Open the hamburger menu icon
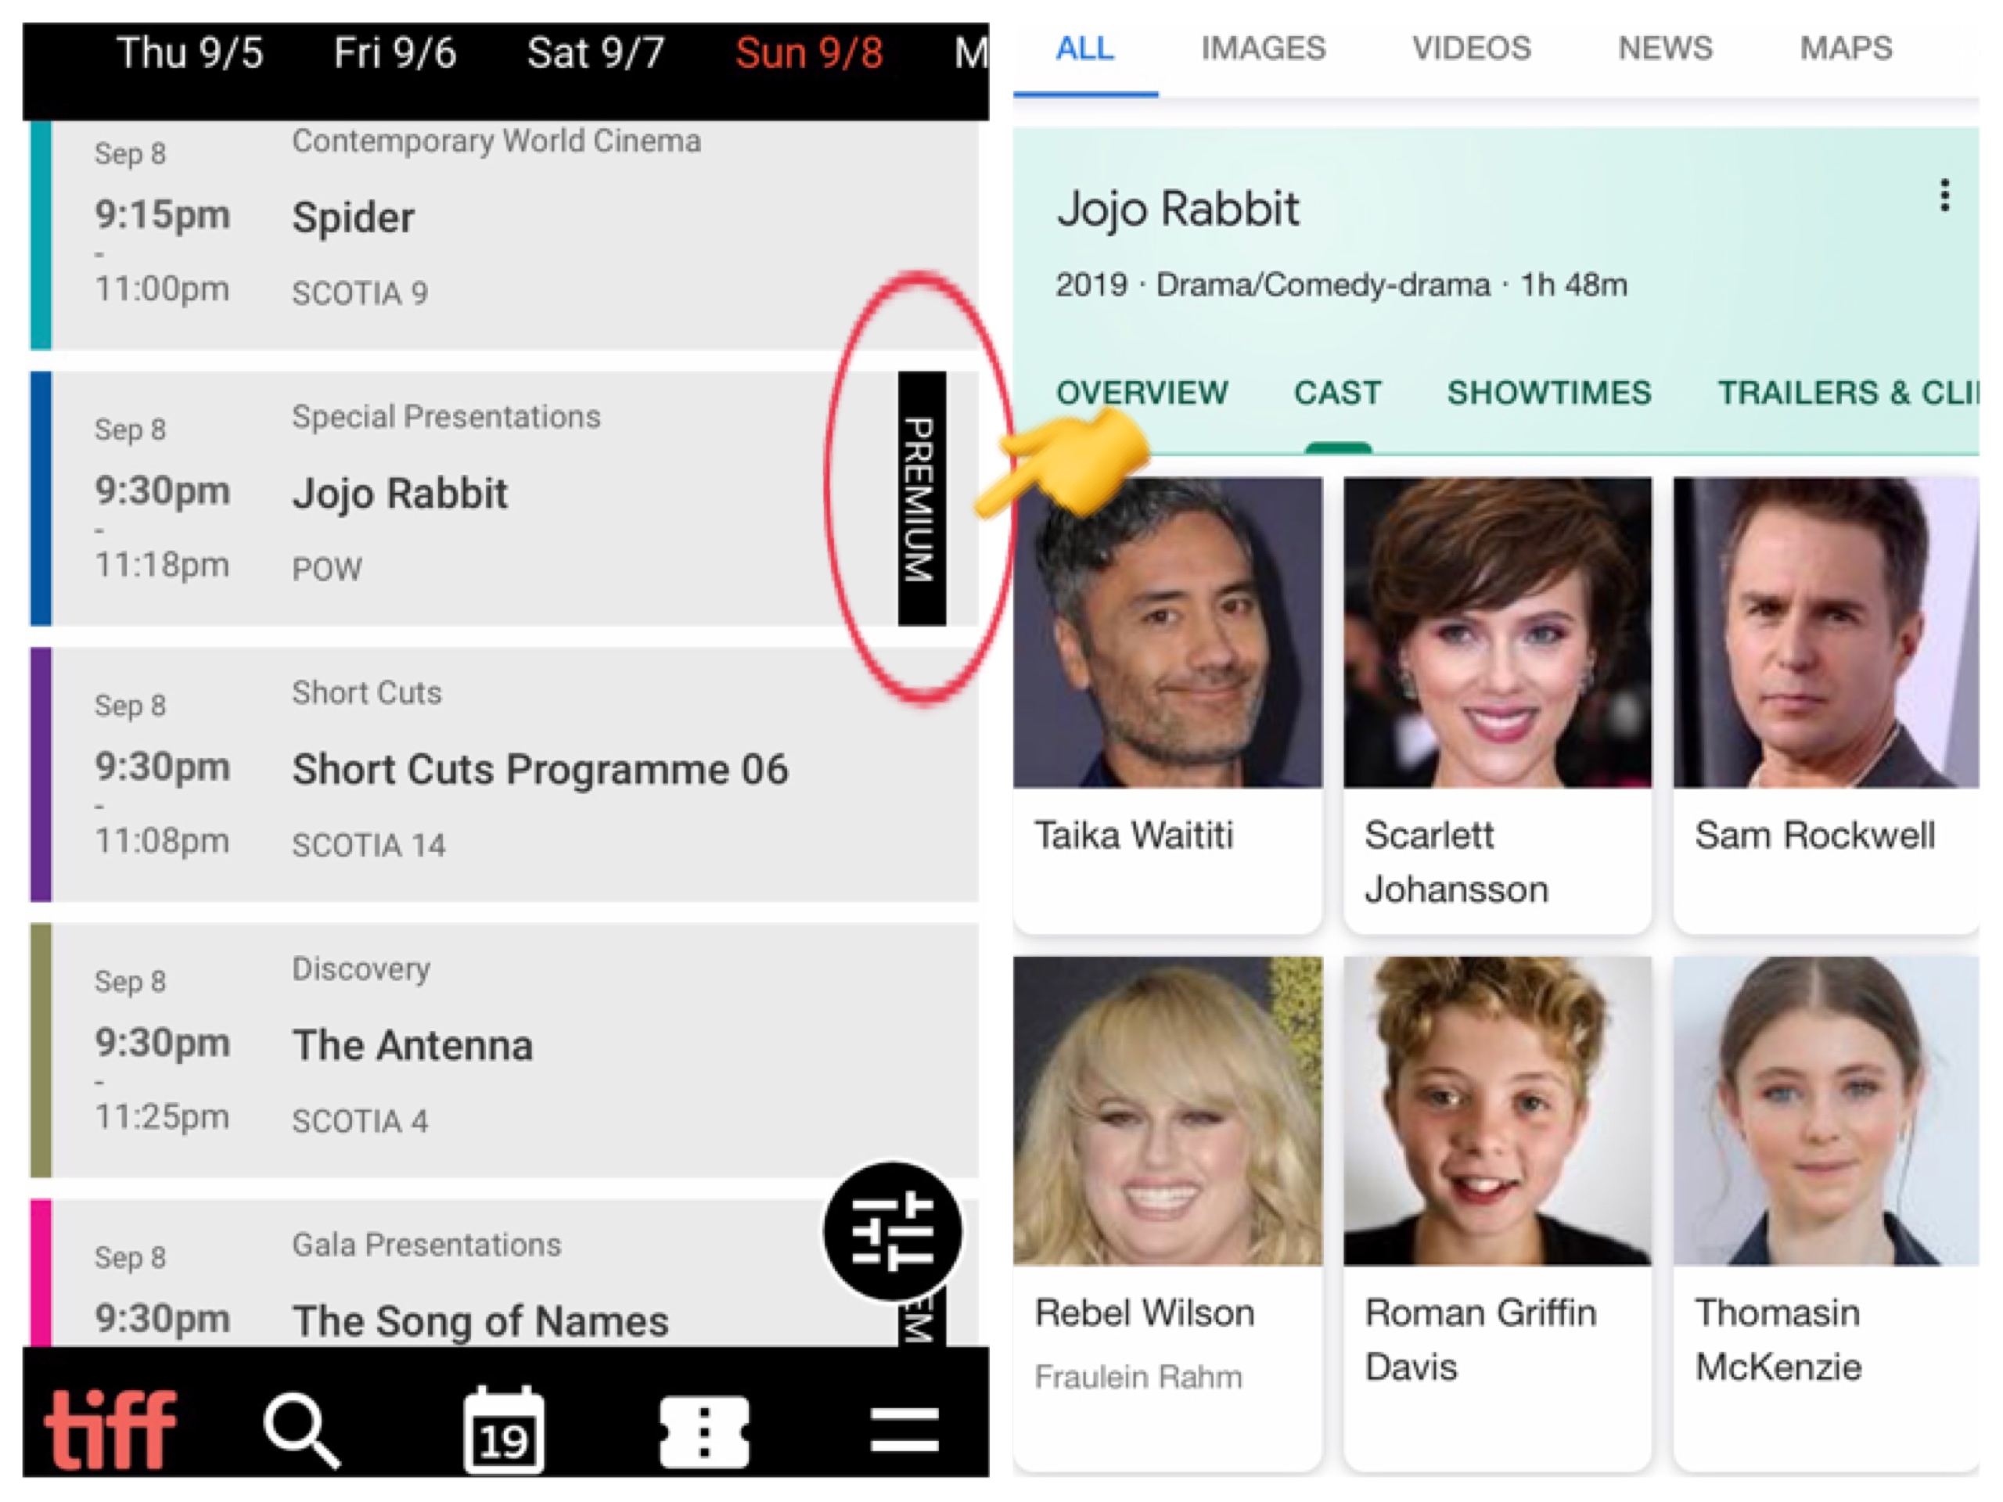This screenshot has height=1502, width=2003. 904,1431
